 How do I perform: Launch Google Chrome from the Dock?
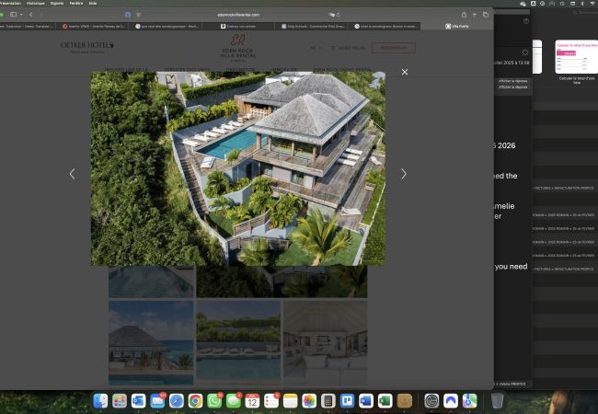click(x=195, y=400)
